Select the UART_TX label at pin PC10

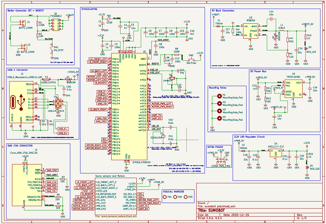point(156,115)
